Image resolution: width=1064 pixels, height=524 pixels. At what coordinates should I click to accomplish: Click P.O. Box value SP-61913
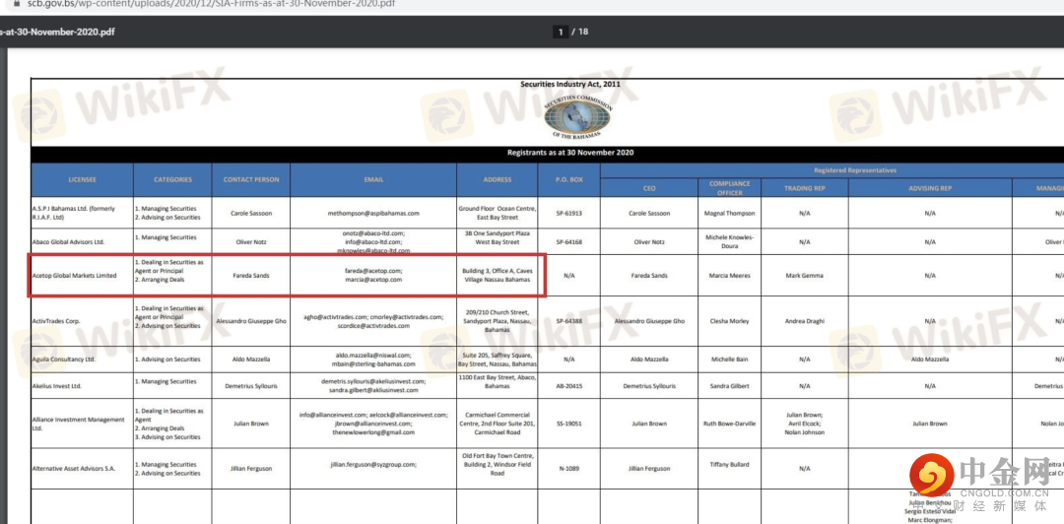(x=568, y=213)
